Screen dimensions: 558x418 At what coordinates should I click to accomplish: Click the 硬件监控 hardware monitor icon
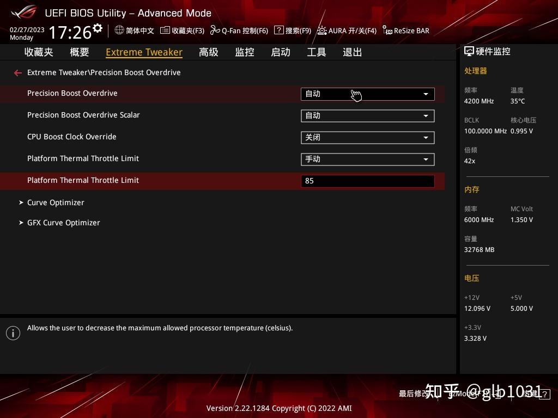point(469,51)
